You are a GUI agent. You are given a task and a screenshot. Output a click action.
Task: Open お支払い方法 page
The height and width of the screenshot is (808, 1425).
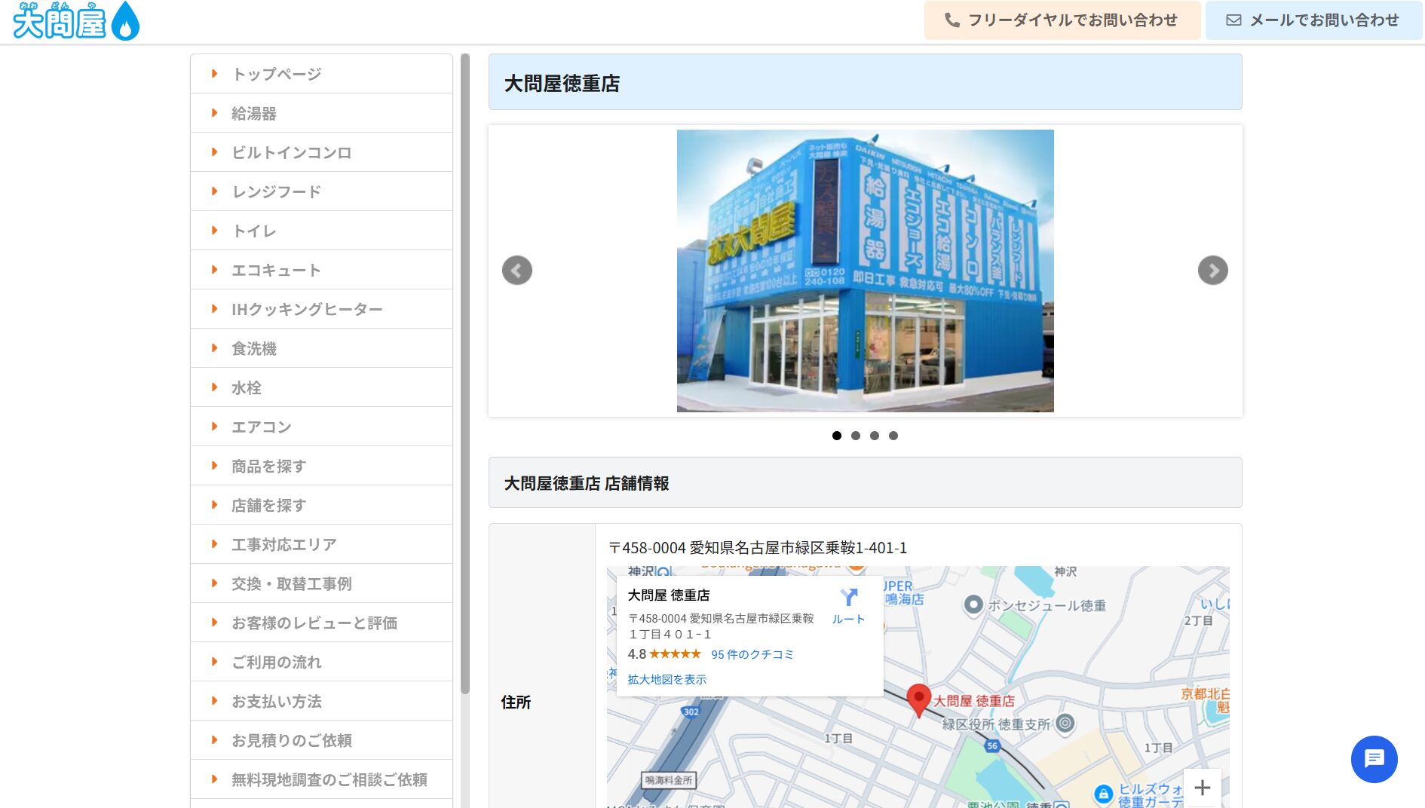(x=322, y=701)
